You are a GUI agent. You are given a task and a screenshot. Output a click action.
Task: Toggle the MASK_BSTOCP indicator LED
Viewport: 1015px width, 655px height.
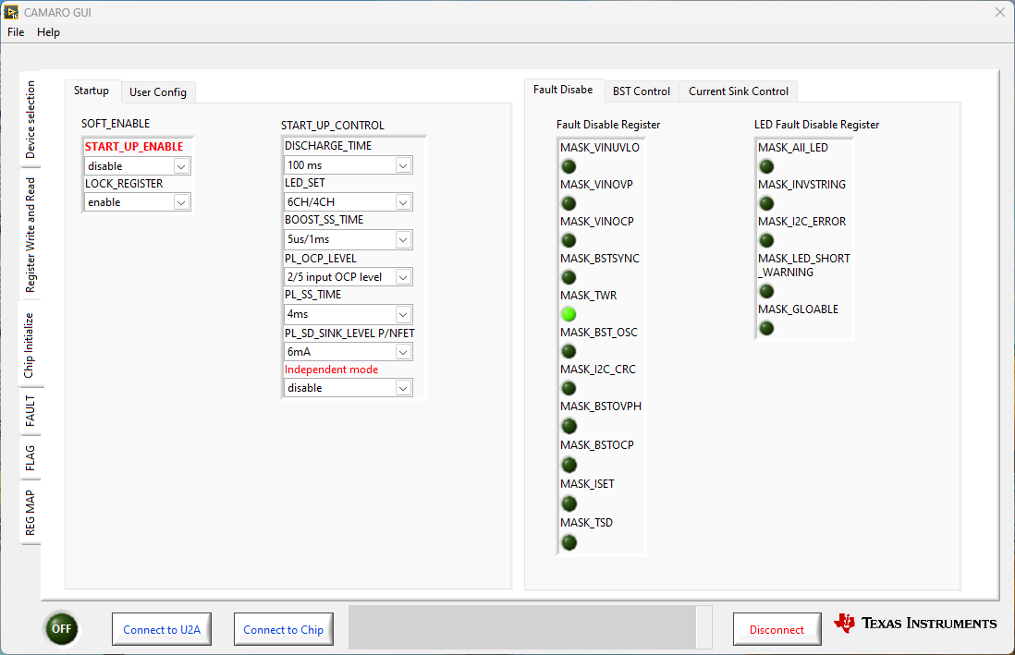(x=569, y=465)
